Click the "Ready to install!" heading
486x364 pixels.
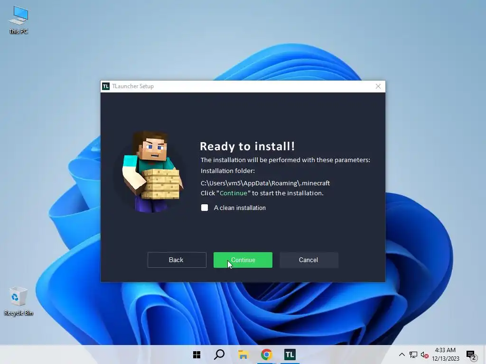(x=247, y=146)
